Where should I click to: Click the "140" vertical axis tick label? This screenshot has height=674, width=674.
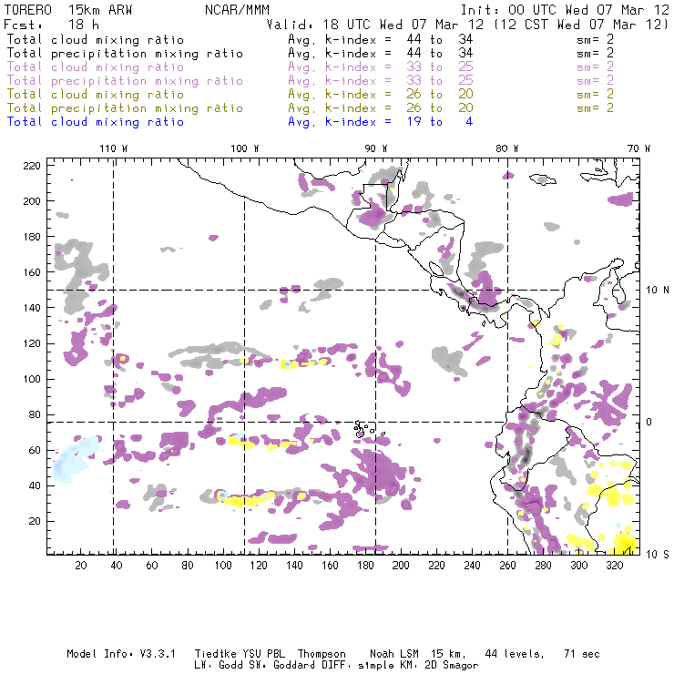pos(32,308)
